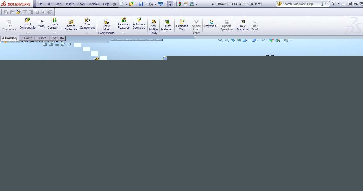Click the Rebuild traffic light icon

[180, 4]
